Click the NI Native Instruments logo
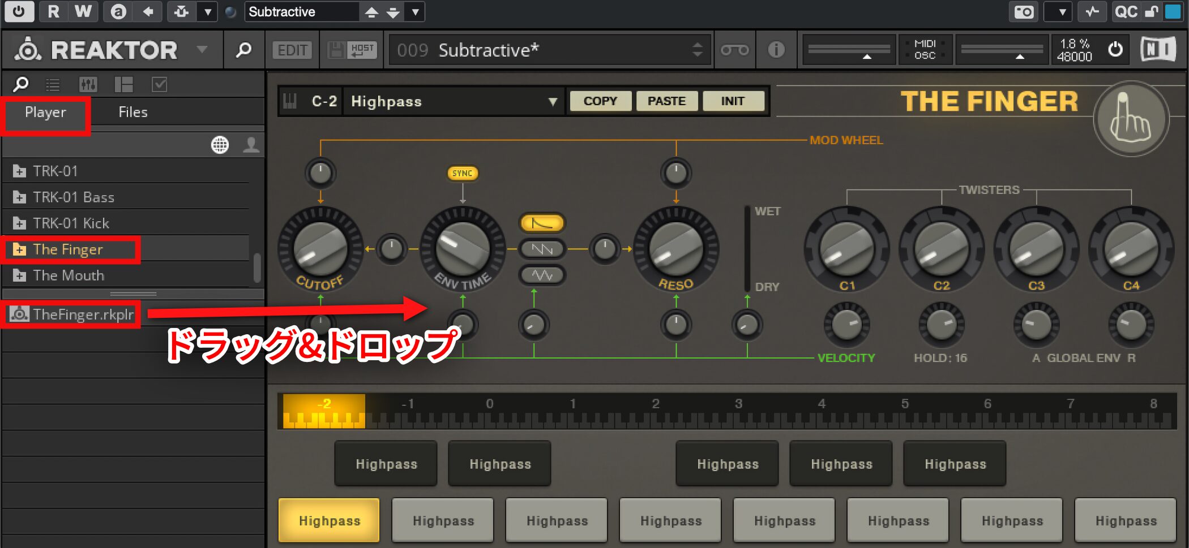 (x=1158, y=50)
